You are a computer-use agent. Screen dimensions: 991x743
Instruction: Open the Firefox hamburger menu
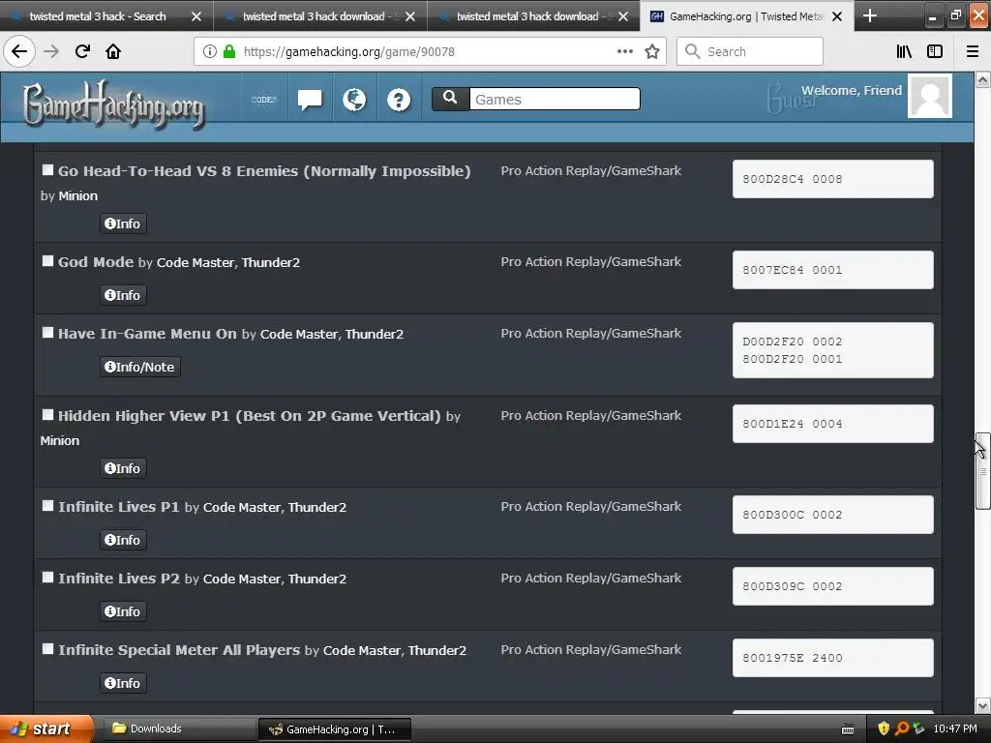pyautogui.click(x=973, y=51)
